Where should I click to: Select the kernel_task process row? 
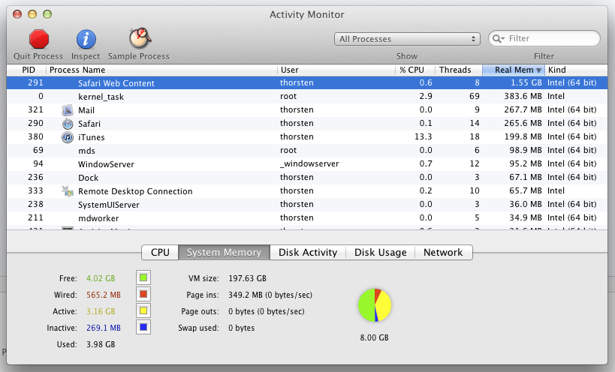(307, 96)
